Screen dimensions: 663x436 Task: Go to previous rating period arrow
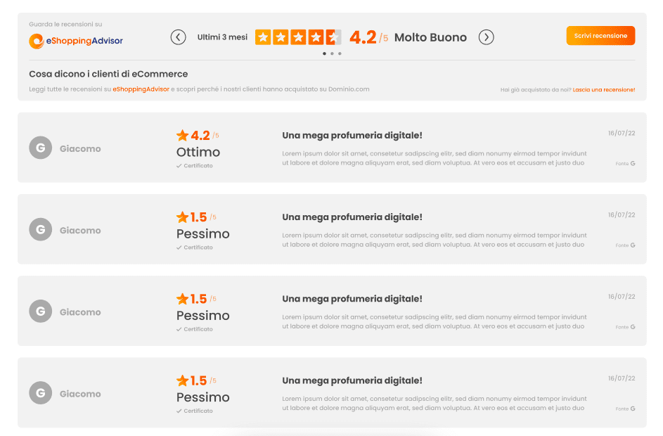point(179,37)
